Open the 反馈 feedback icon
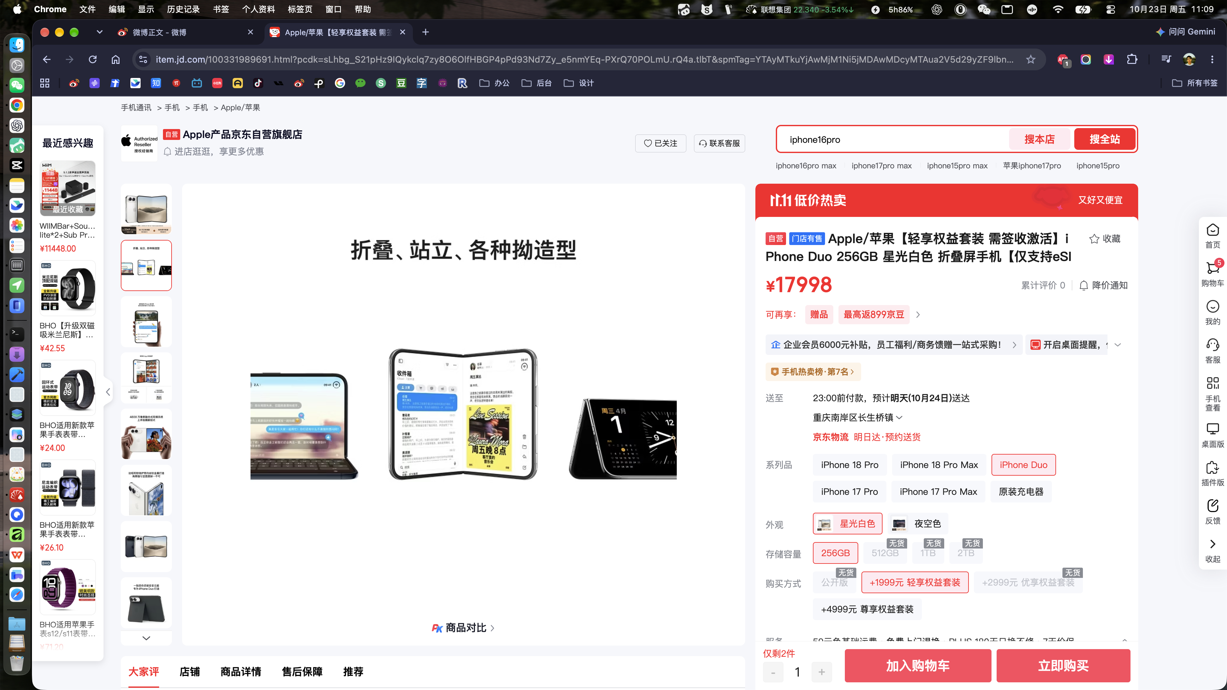Screen dimensions: 1227x690 click(1212, 506)
